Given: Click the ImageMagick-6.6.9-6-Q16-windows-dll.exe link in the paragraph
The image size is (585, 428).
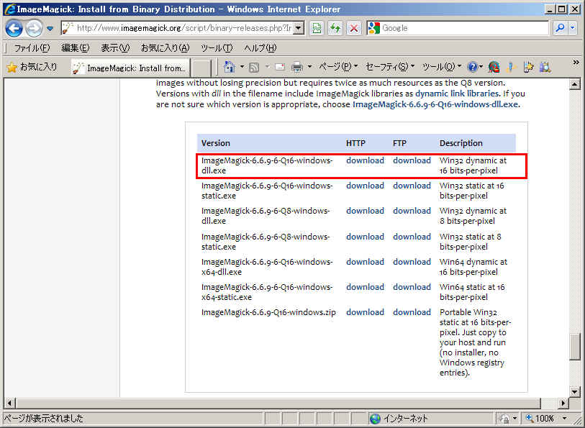Looking at the screenshot, I should point(435,104).
